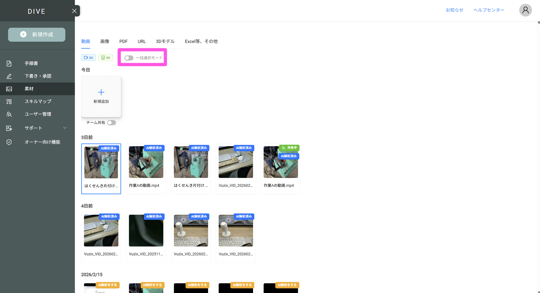Enable 一括選択モード toggle
Image resolution: width=540 pixels, height=293 pixels.
pos(129,58)
